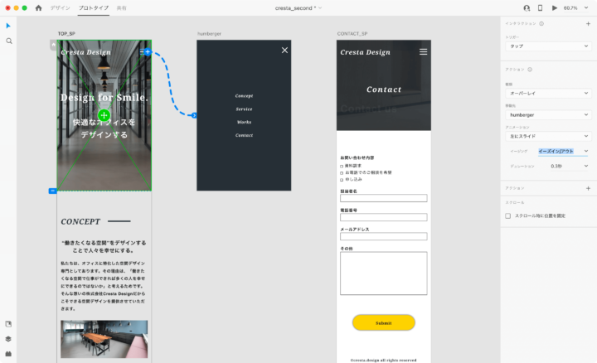This screenshot has width=597, height=363.
Task: Click the CONCEPT heading on TOP_SP
Action: [80, 222]
